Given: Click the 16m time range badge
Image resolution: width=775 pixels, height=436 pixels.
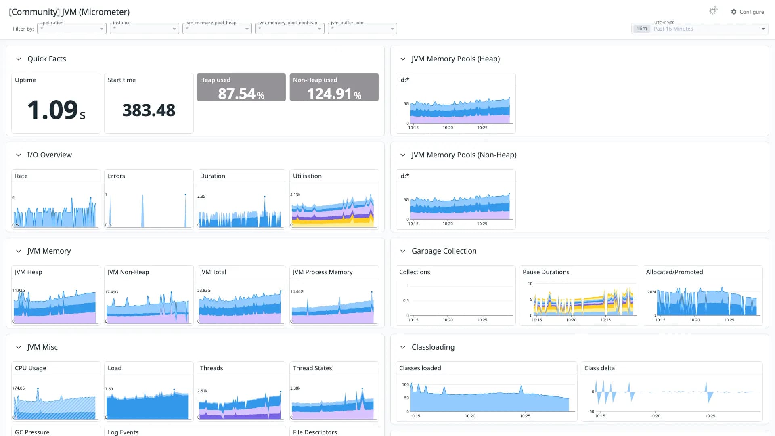Looking at the screenshot, I should tap(642, 29).
